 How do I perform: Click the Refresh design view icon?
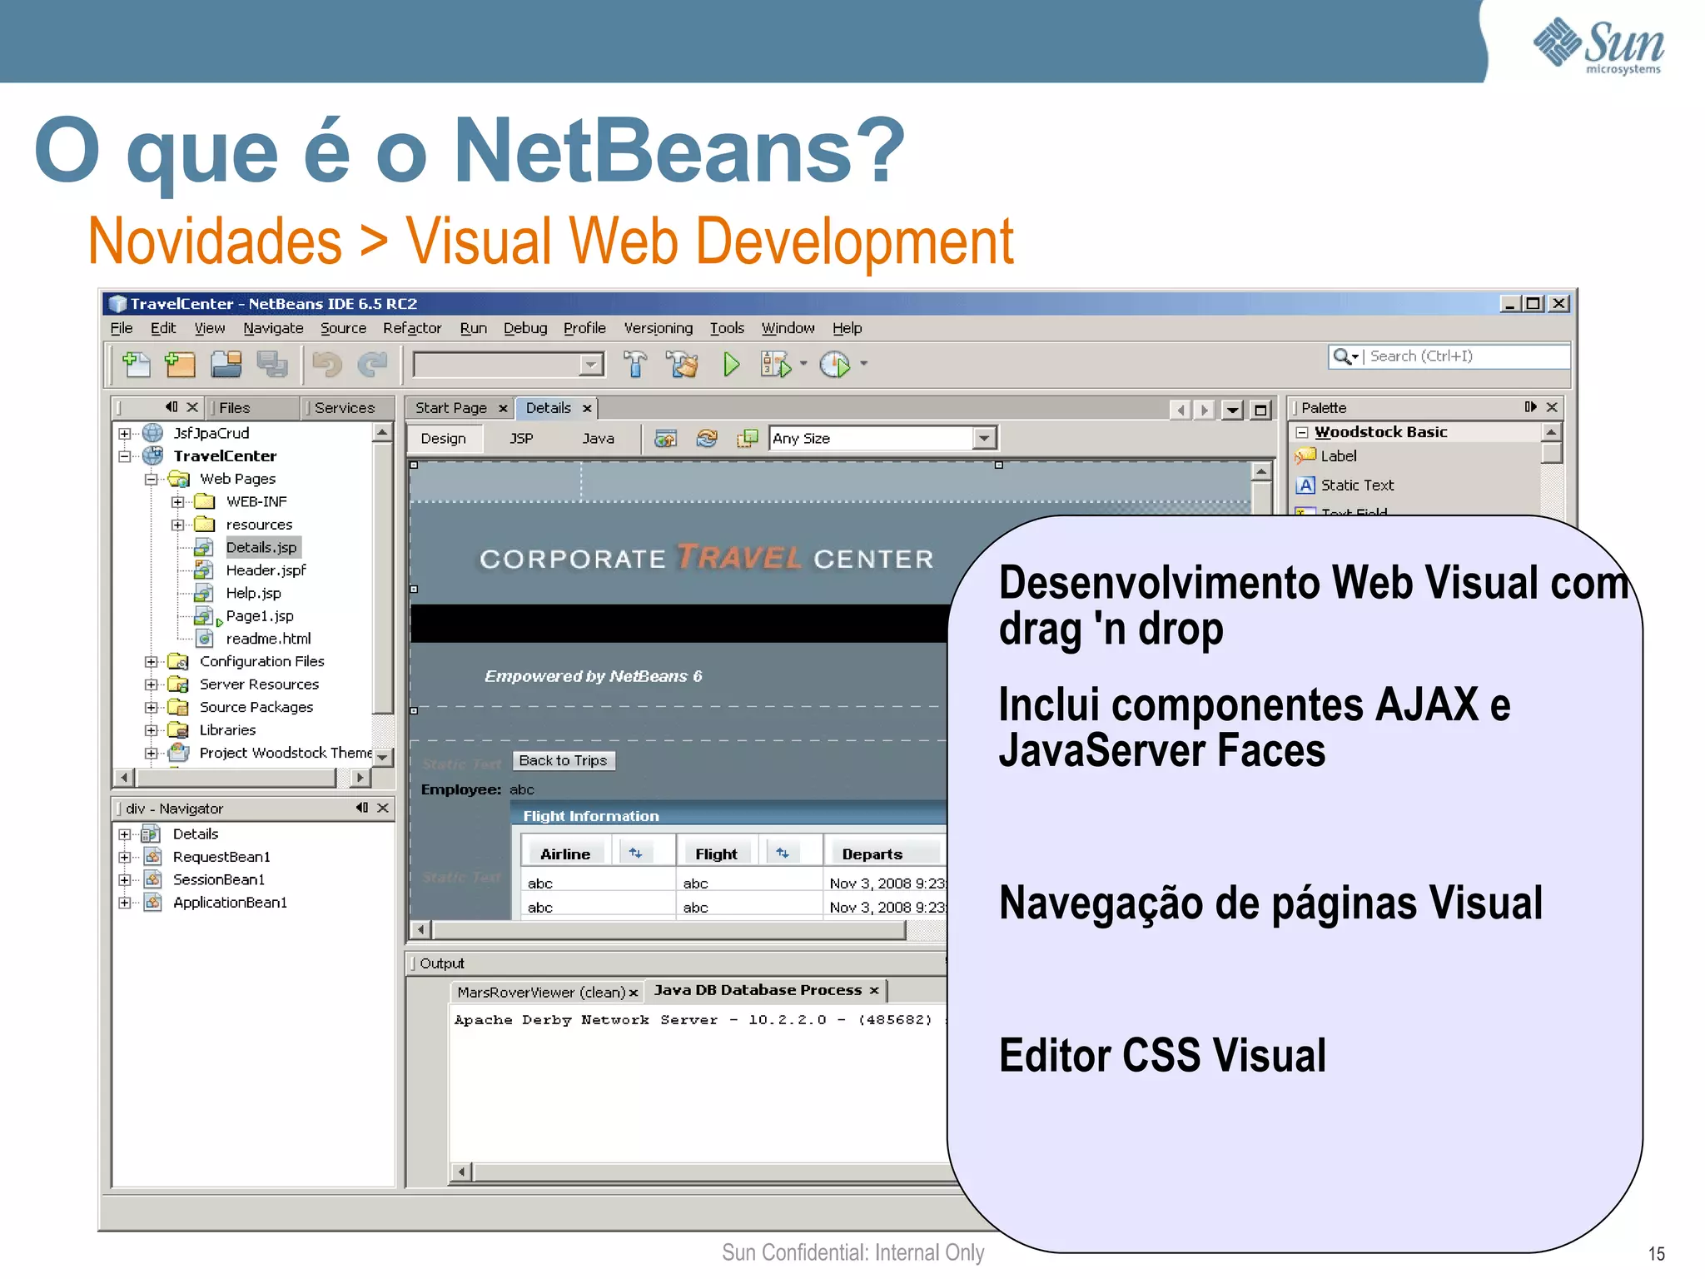(x=707, y=438)
